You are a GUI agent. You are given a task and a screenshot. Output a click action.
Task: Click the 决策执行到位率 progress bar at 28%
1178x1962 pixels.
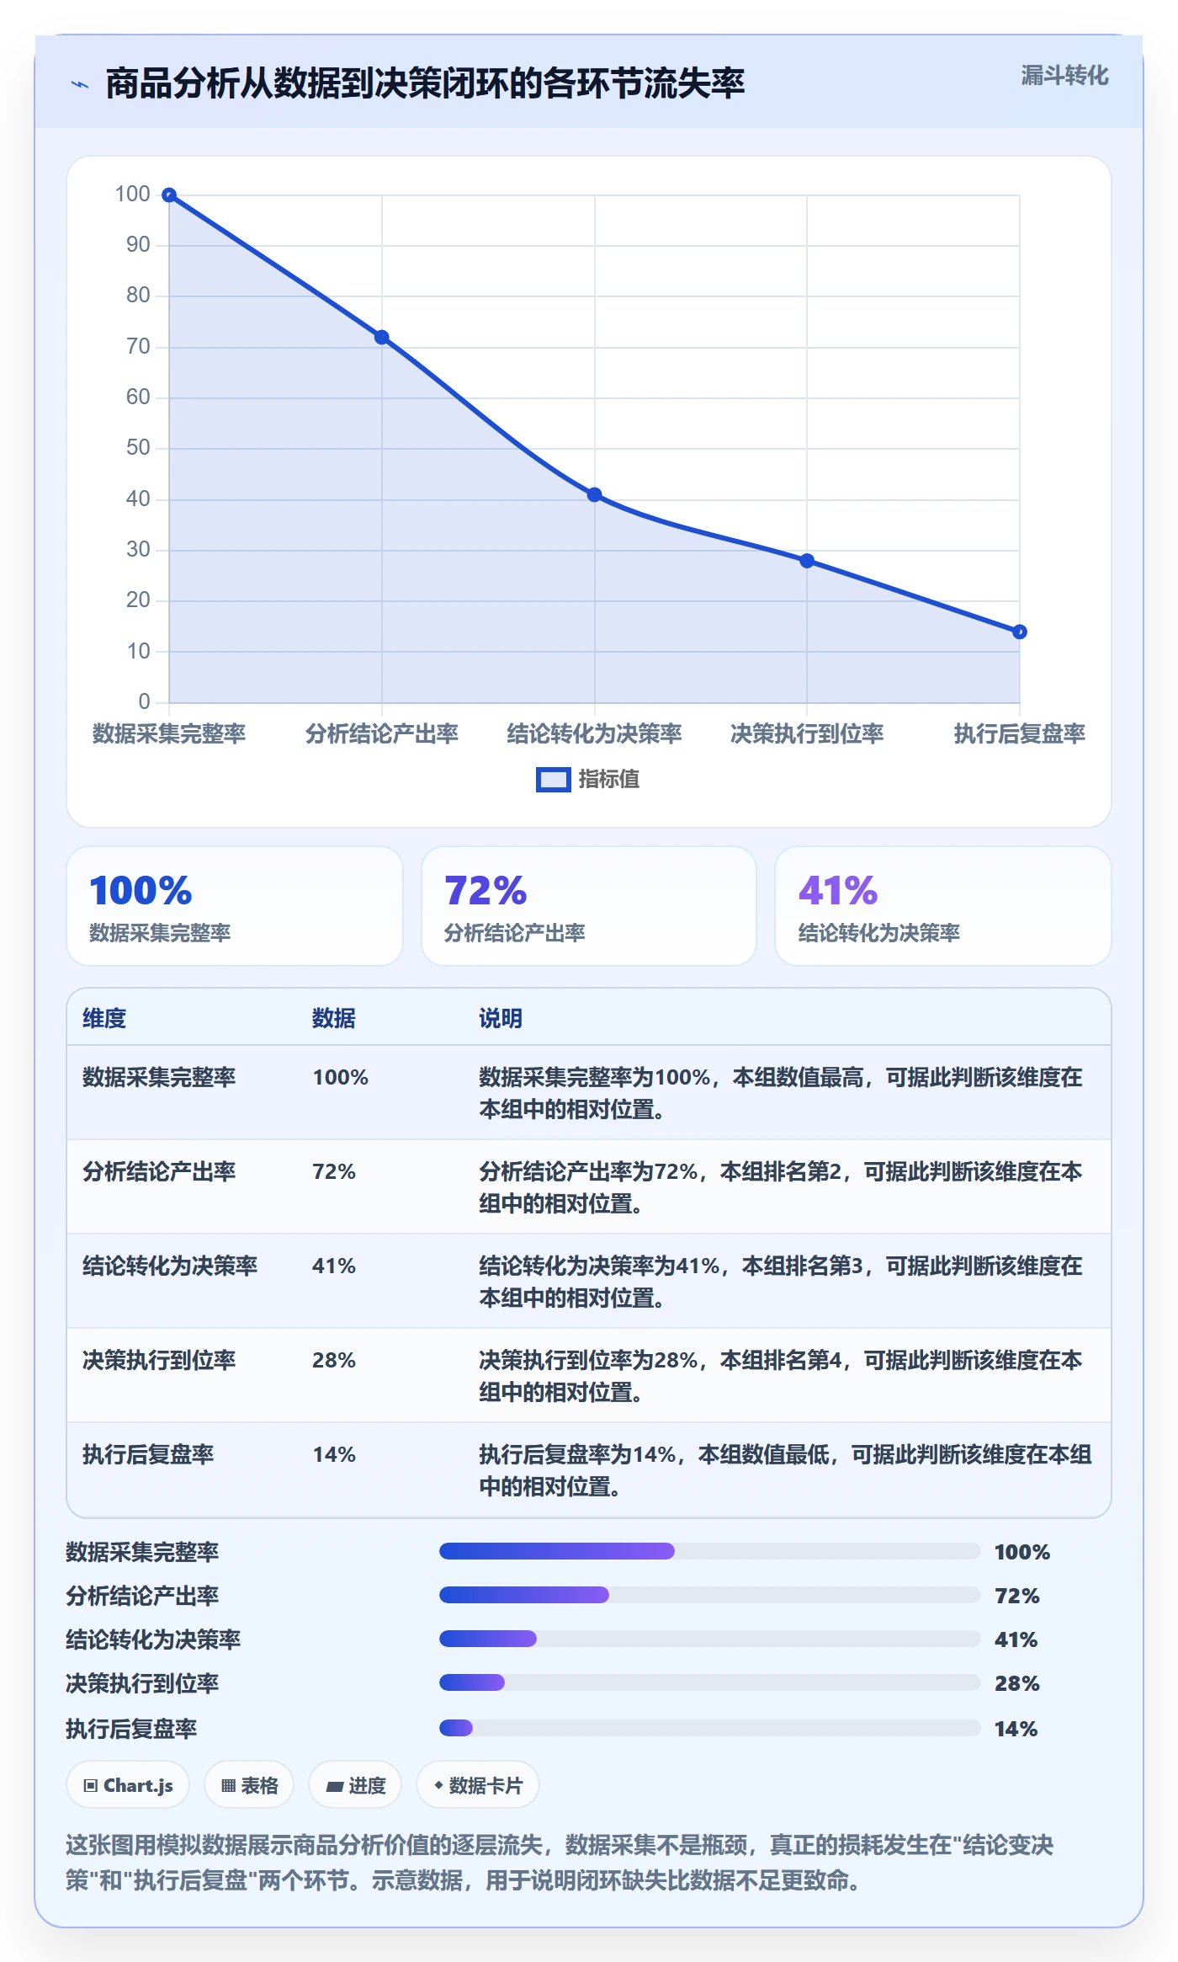tap(710, 1682)
